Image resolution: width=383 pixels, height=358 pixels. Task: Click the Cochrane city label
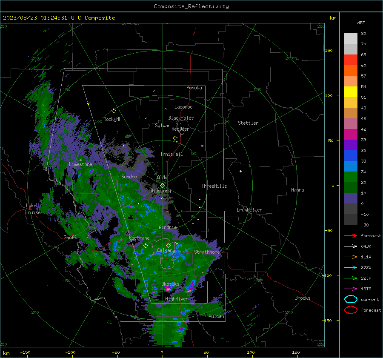click(x=139, y=238)
